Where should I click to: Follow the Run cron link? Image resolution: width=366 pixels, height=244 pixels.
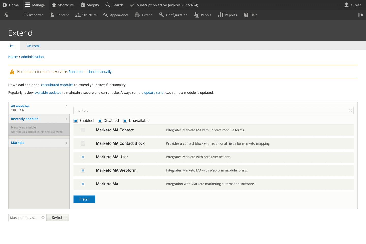75,72
